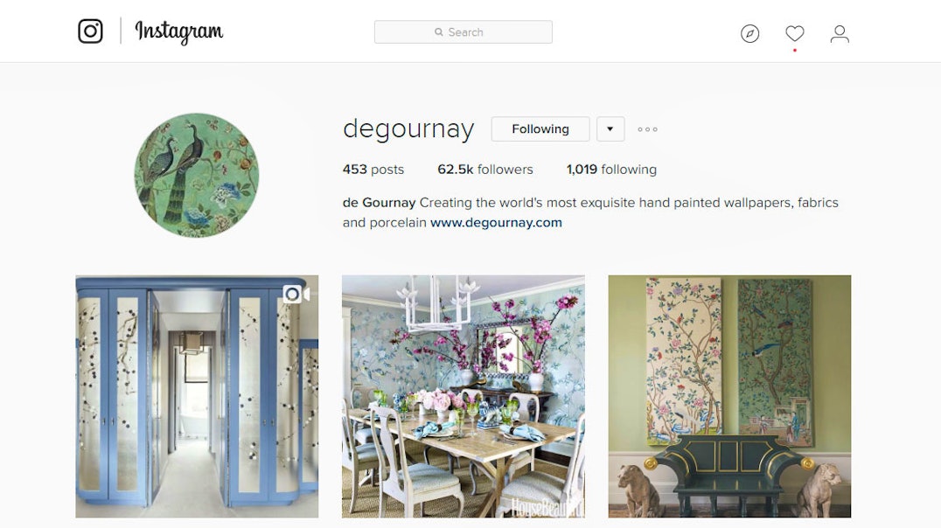The width and height of the screenshot is (941, 528).
Task: Click the video camera icon on blue doors post
Action: point(296,294)
